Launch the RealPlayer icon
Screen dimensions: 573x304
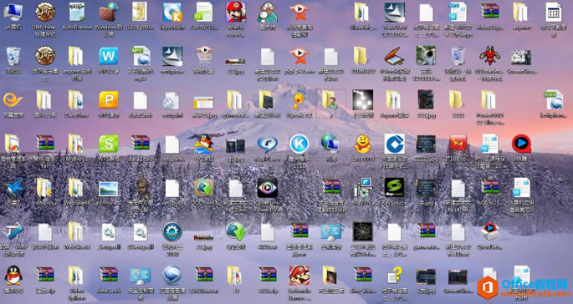(x=268, y=144)
